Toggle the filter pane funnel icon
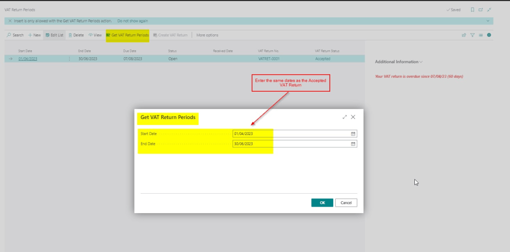Screen dimensions: 510x252 (x=473, y=35)
